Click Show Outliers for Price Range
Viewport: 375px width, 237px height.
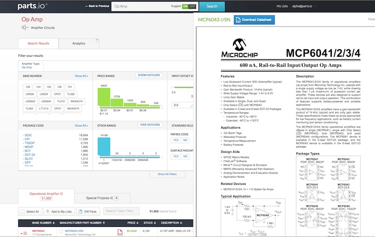pos(149,75)
